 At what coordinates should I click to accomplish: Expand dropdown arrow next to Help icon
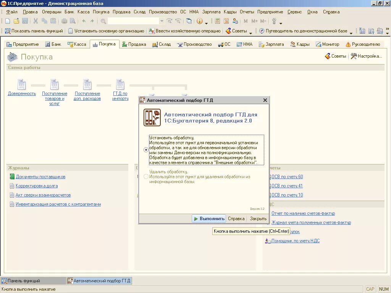[x=207, y=23]
